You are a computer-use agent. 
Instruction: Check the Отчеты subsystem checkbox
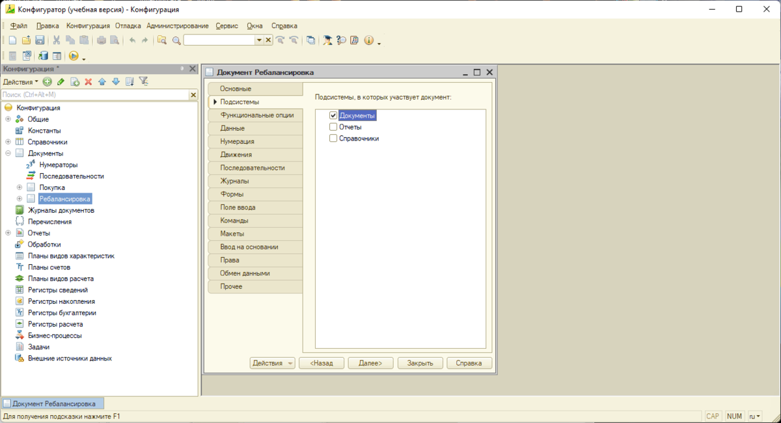333,127
